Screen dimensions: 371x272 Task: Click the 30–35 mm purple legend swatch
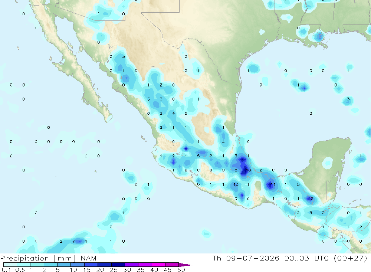coord(131,265)
